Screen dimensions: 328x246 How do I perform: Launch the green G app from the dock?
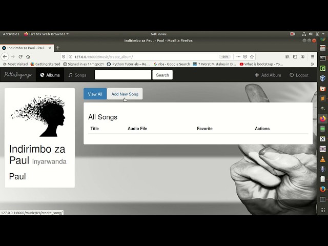tap(322, 68)
